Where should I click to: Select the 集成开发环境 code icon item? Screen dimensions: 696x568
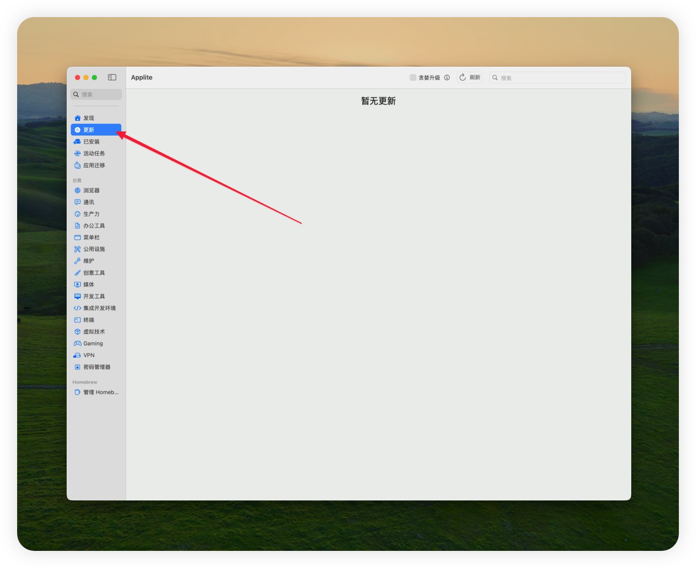[78, 308]
